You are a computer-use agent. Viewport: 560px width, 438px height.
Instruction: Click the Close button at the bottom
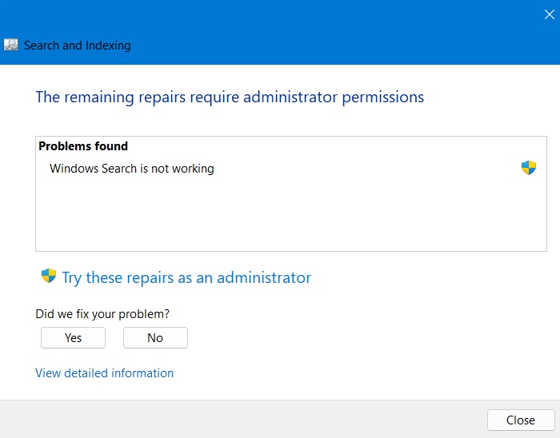click(521, 420)
